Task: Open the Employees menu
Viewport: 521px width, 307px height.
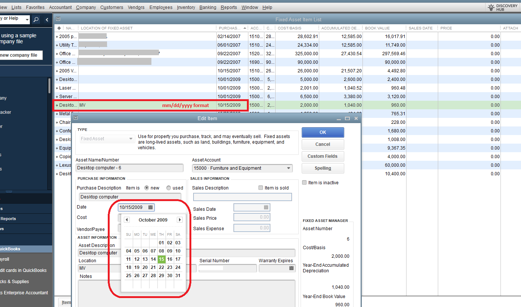Action: click(x=161, y=7)
